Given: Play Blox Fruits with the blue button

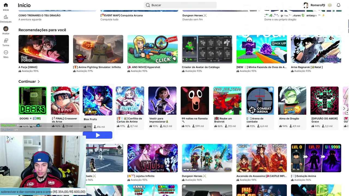Looking at the screenshot, I should (97, 135).
